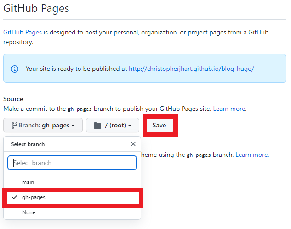This screenshot has height=229, width=291.
Task: Click the git branch icon on Branch button
Action: [x=15, y=126]
